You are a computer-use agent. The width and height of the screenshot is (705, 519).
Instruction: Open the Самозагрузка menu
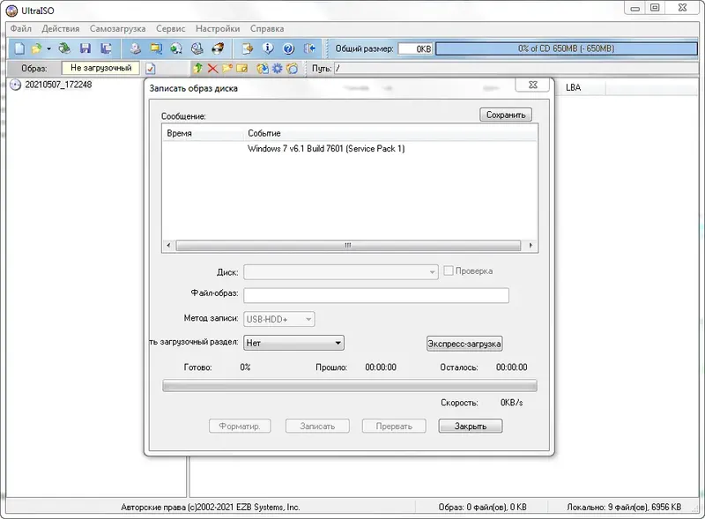pos(117,28)
